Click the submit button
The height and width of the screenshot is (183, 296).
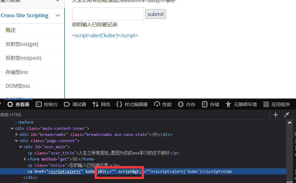pos(156,14)
